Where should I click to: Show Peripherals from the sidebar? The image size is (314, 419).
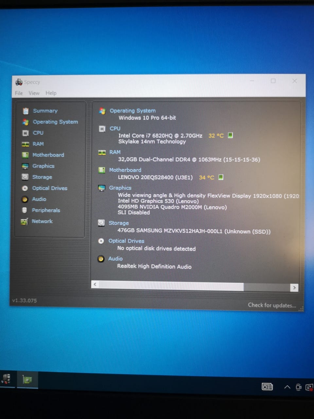46,210
